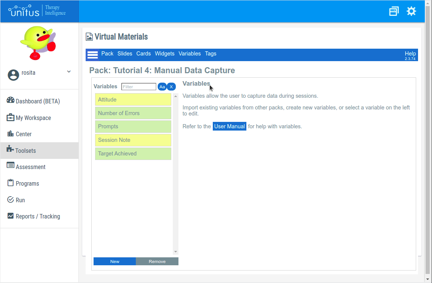Viewport: 432px width, 283px height.
Task: Clear the variable filter with the X button
Action: pyautogui.click(x=171, y=86)
